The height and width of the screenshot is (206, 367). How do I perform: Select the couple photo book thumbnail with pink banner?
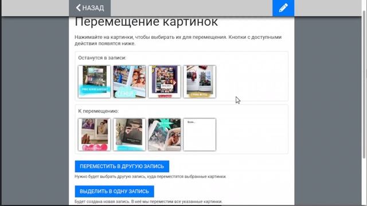pyautogui.click(x=94, y=134)
